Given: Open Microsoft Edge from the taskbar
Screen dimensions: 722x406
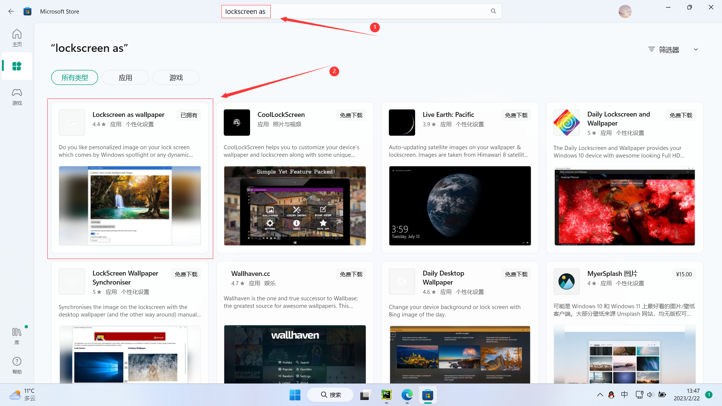Looking at the screenshot, I should pos(407,395).
